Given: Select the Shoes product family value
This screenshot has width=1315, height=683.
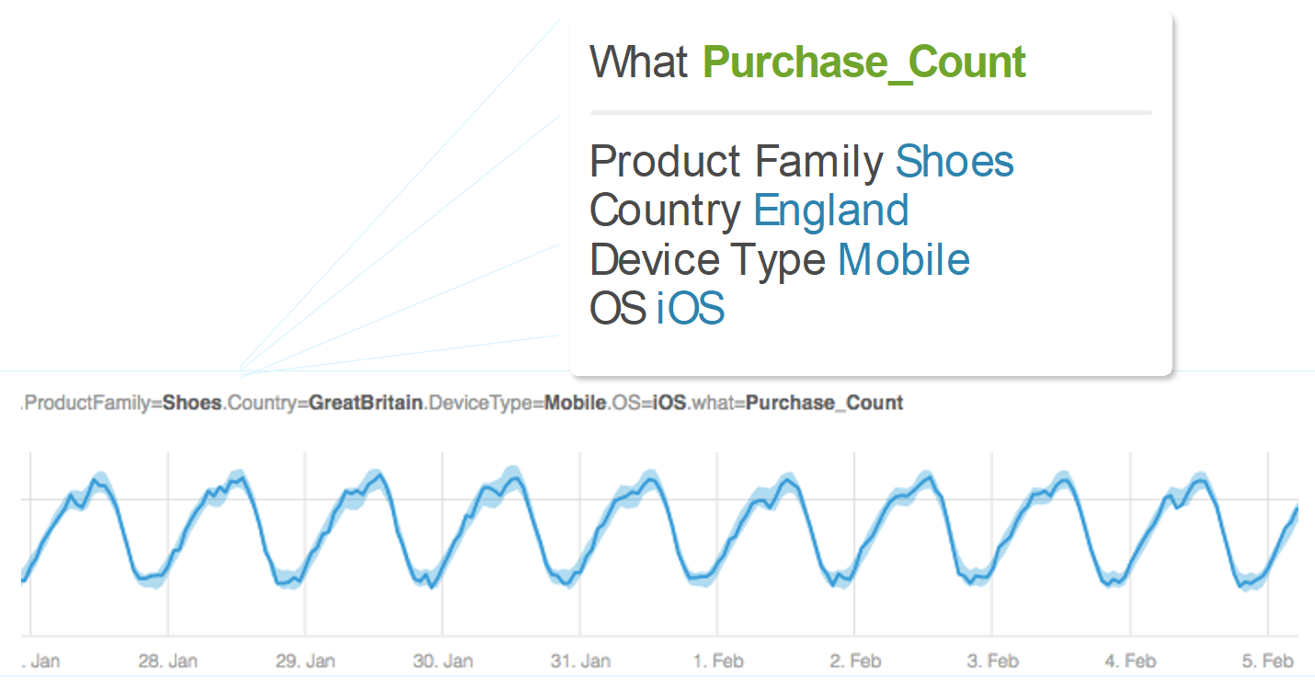Looking at the screenshot, I should [x=955, y=162].
